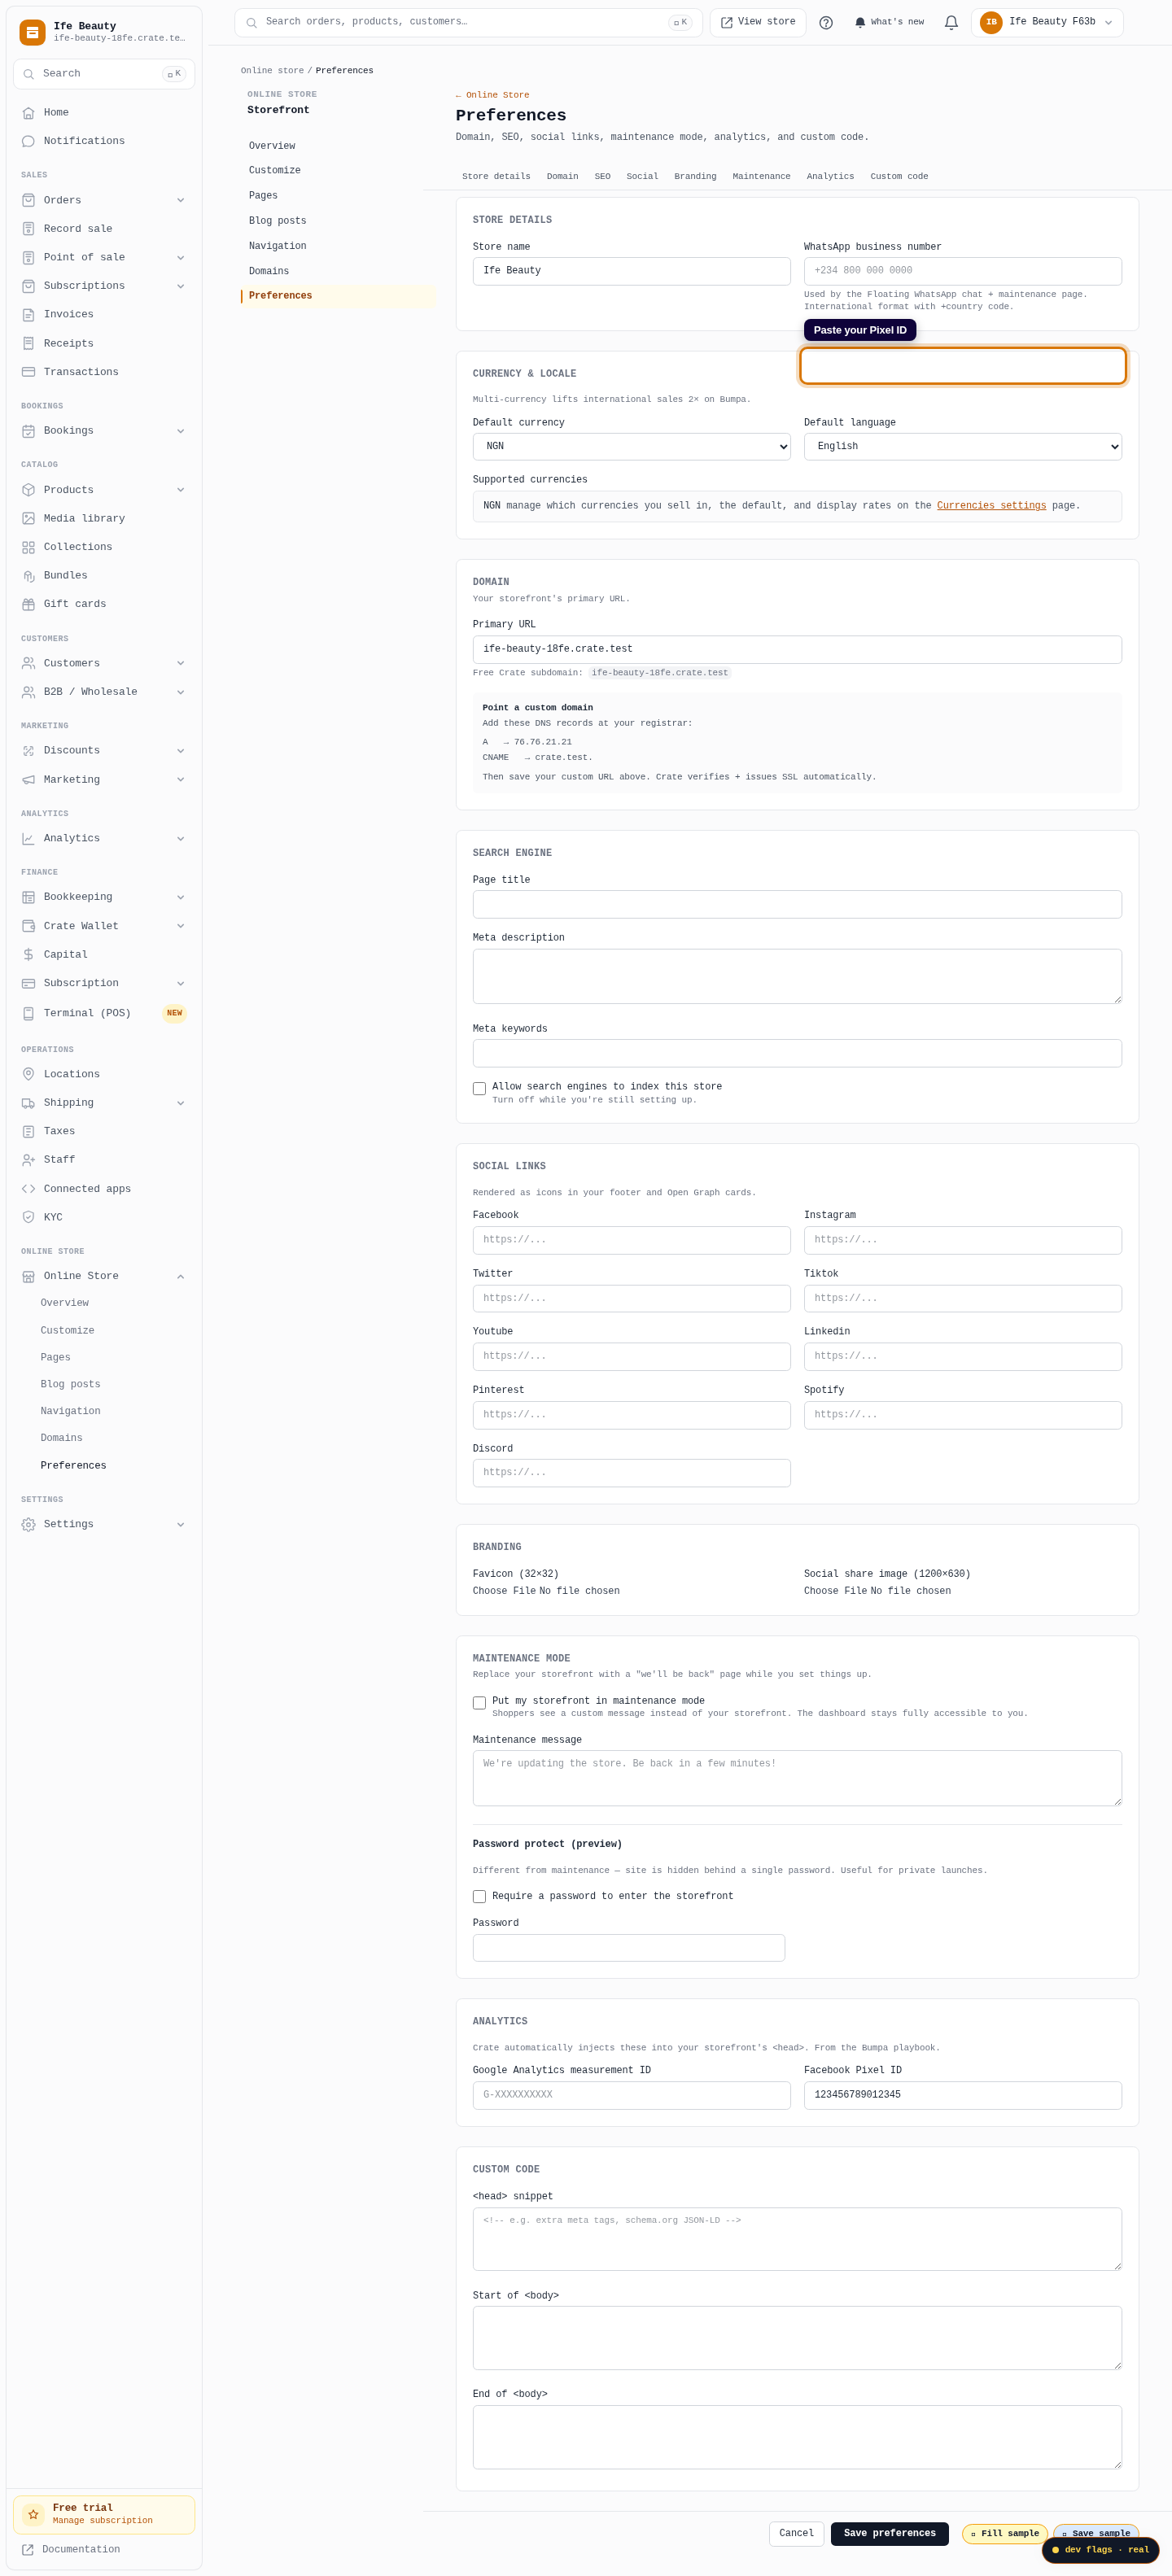The width and height of the screenshot is (1172, 2576).
Task: Open the Home icon in sidebar
Action: pos(28,113)
